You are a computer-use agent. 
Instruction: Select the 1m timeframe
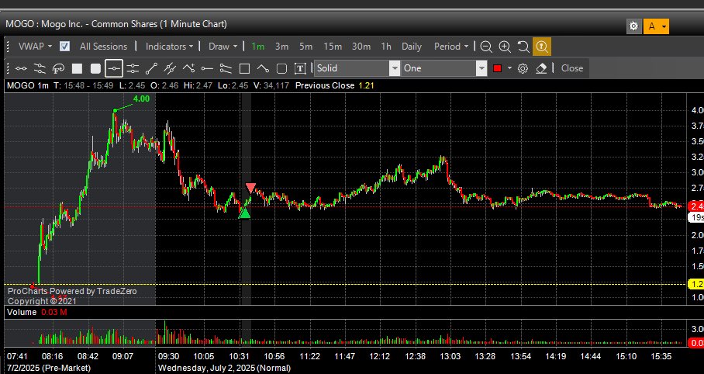(257, 47)
